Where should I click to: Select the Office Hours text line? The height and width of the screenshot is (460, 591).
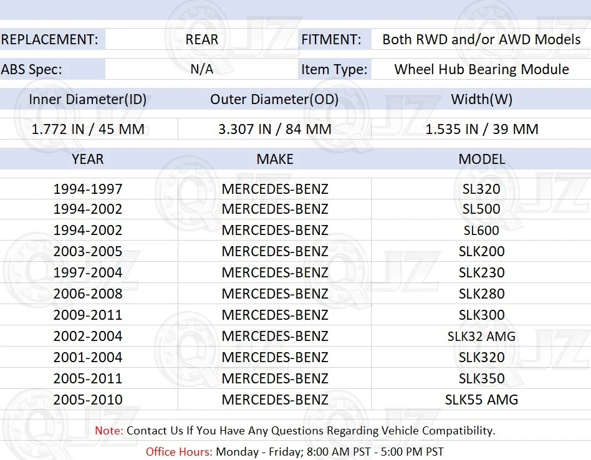[295, 451]
